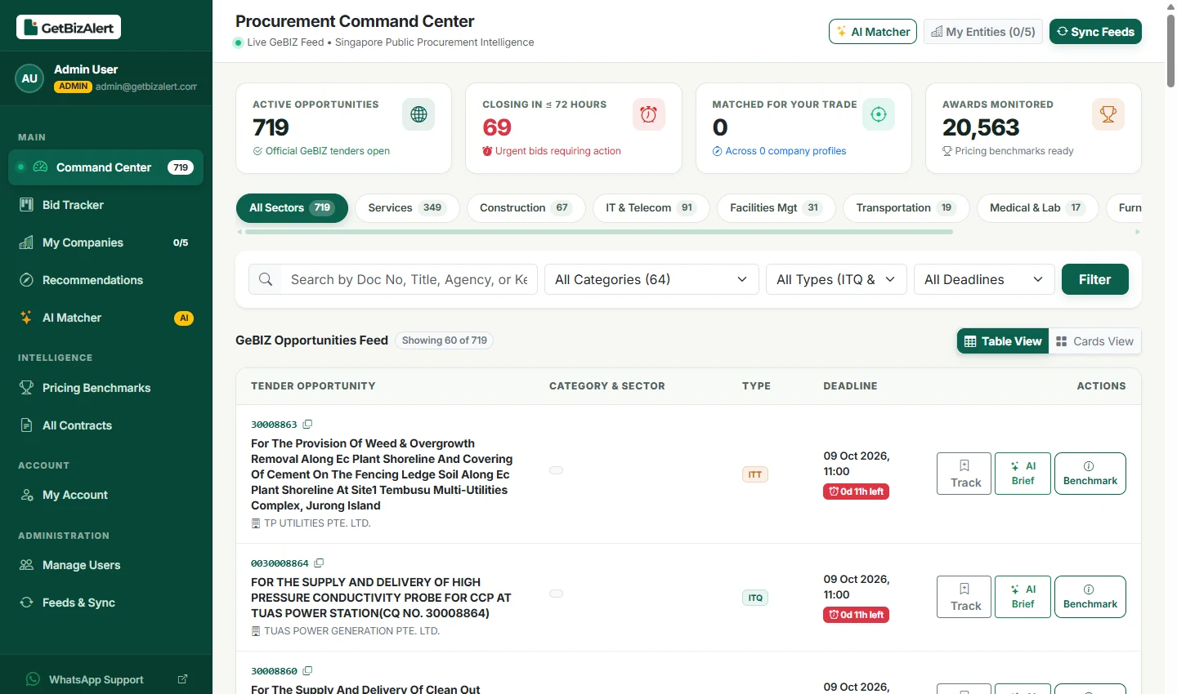Open WhatsApp Support external link icon
The image size is (1177, 694).
click(182, 679)
